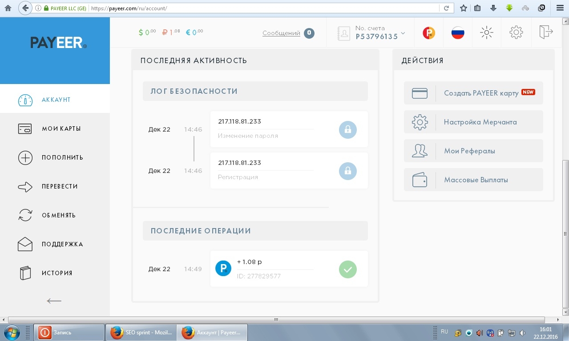Open language selector Russian flag
The width and height of the screenshot is (569, 341).
coord(458,33)
